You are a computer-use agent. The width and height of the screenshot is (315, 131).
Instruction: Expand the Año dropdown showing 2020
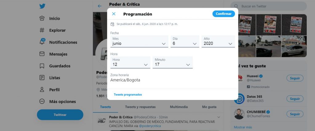pyautogui.click(x=218, y=42)
